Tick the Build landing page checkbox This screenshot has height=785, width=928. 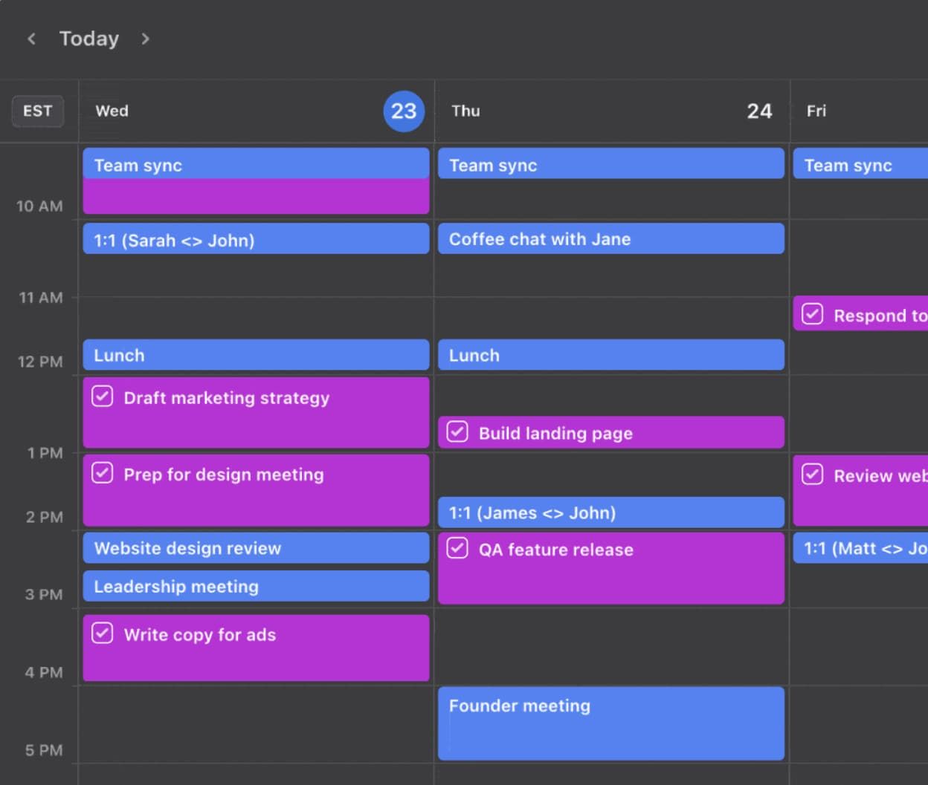point(457,432)
